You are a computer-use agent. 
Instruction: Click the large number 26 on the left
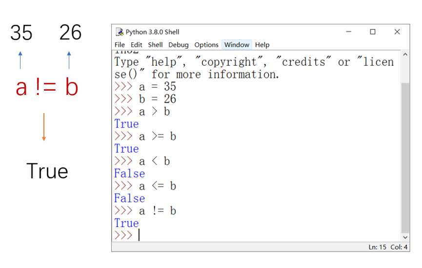pos(70,33)
